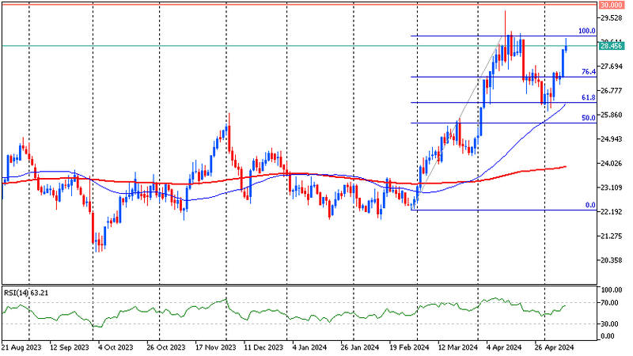This screenshot has width=633, height=356.
Task: Click the 4 Jan 2024 date label
Action: (x=309, y=347)
